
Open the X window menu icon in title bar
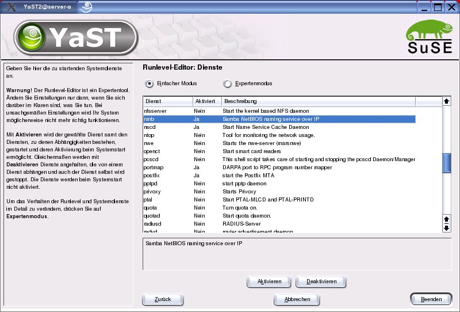(11, 6)
